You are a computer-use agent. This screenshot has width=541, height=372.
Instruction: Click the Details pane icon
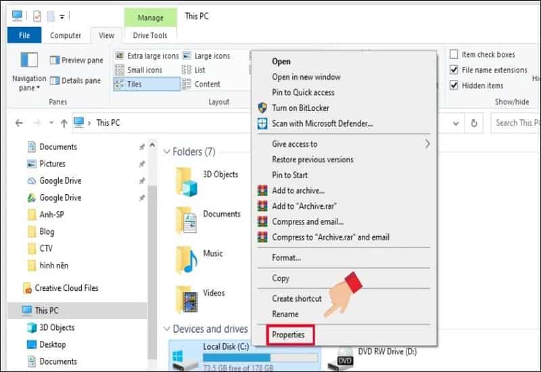coord(54,80)
